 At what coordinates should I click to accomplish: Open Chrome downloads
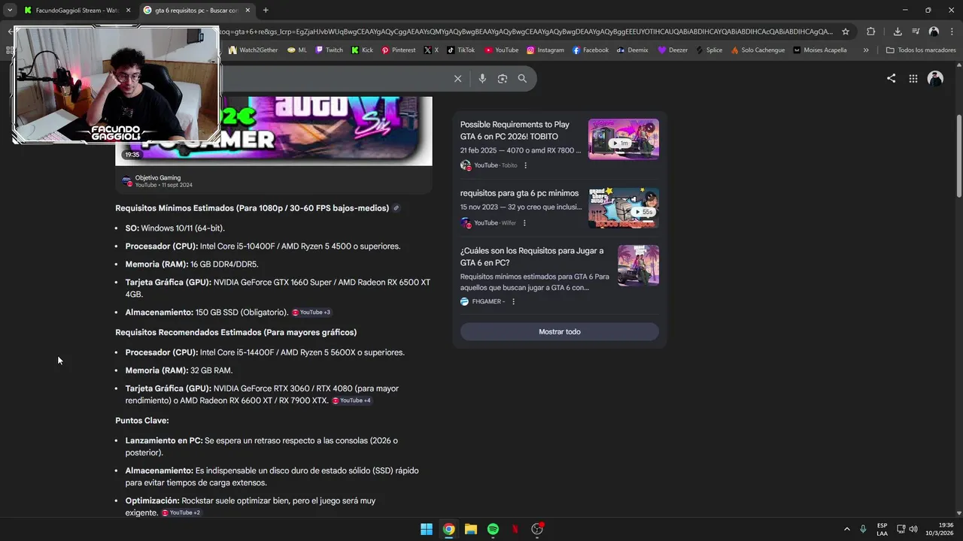(898, 32)
